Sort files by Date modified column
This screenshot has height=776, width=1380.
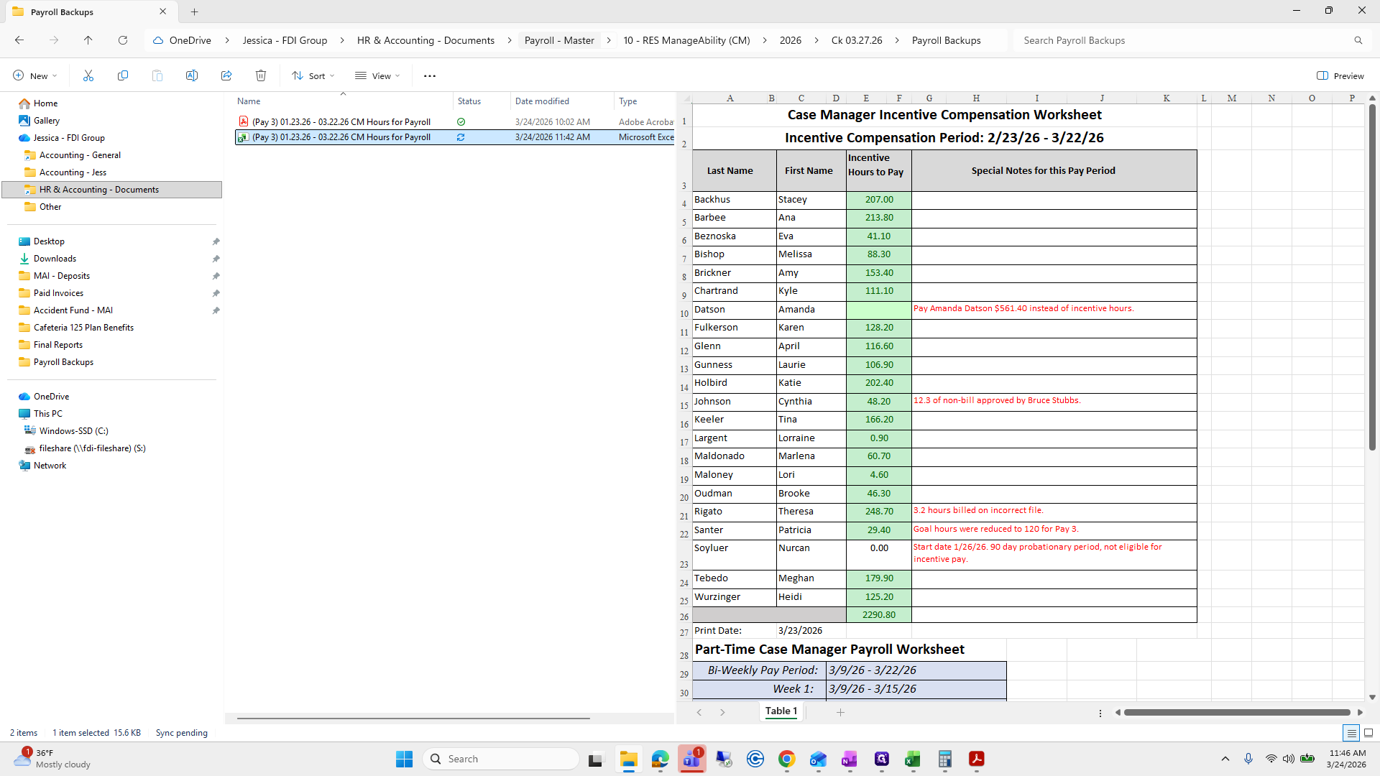542,101
